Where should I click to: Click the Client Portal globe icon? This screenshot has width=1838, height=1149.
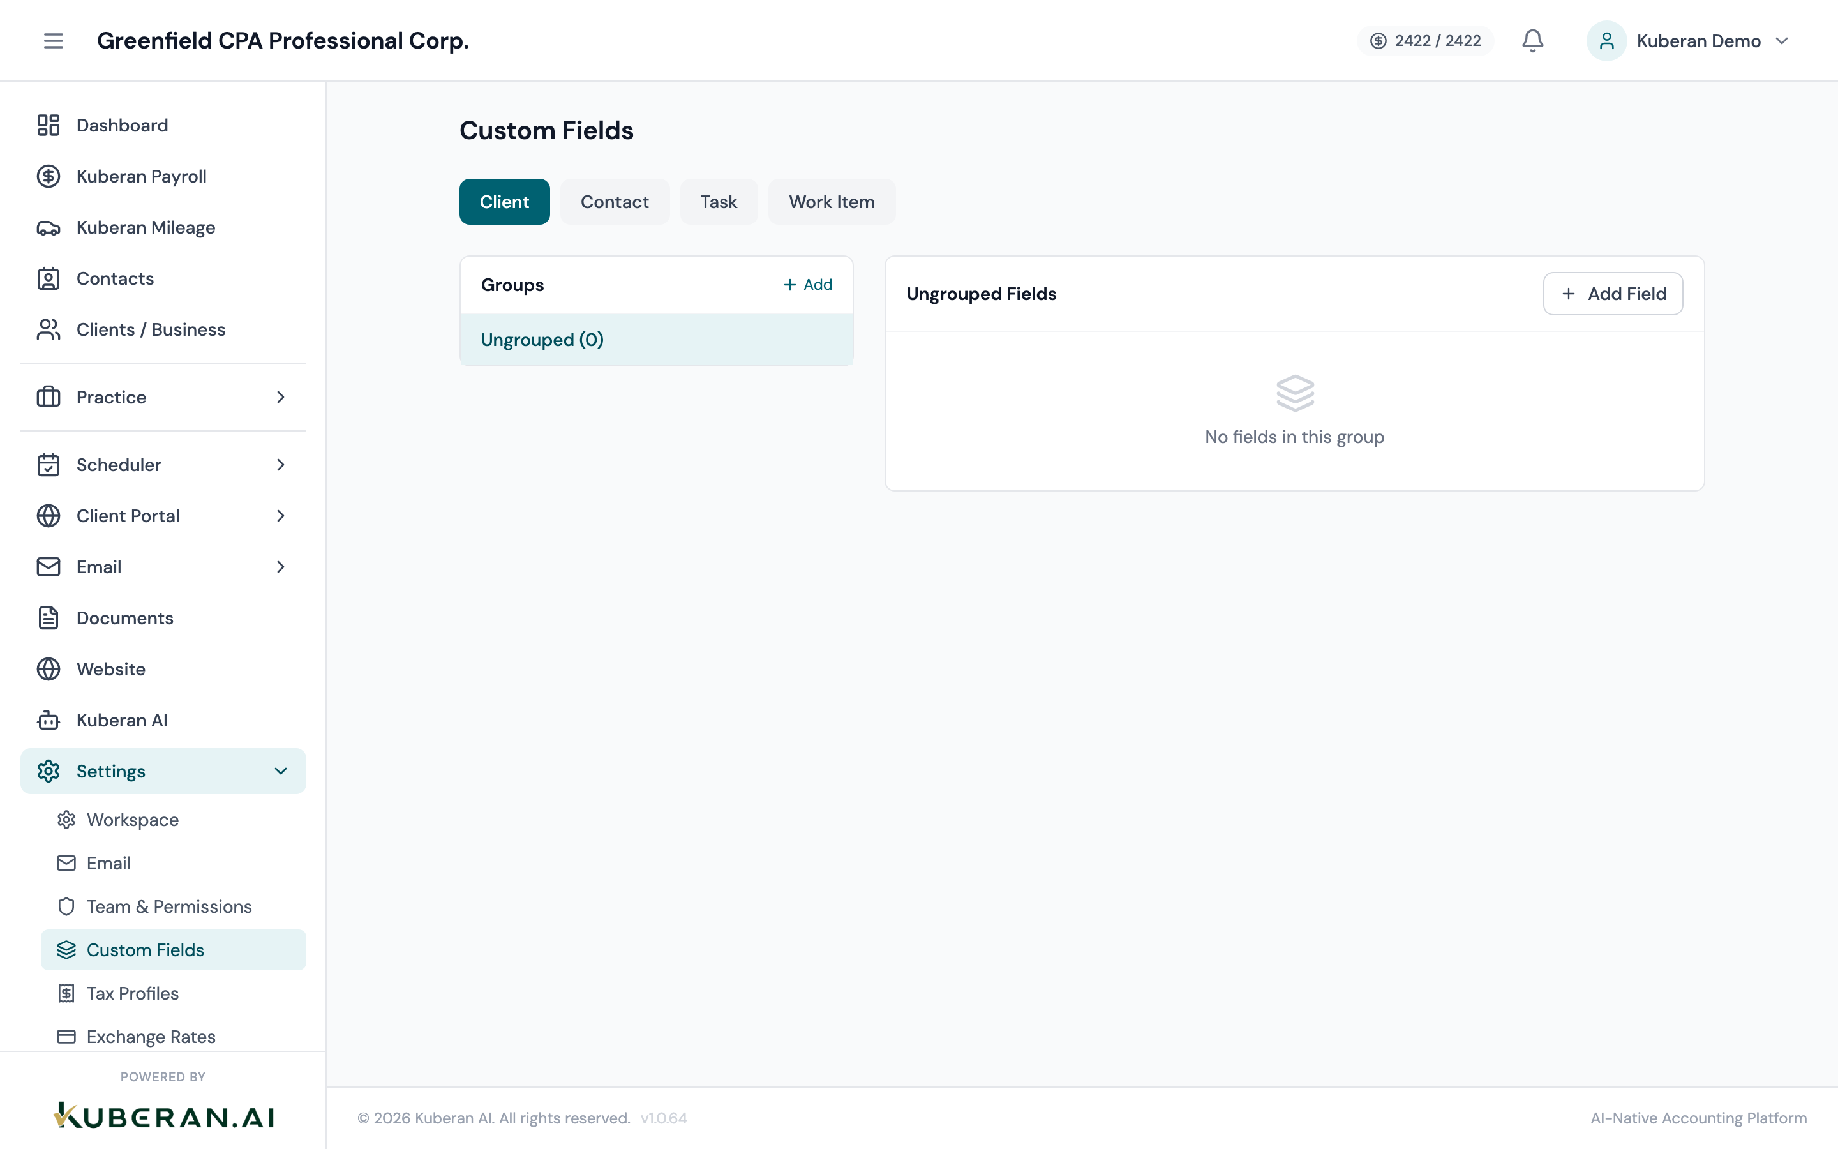(49, 516)
